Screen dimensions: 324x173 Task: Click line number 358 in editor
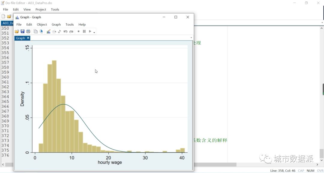coord(5,67)
